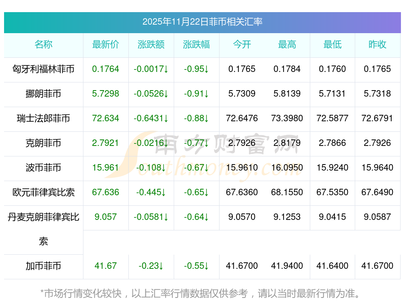The image size is (405, 306).
Task: Select the 最新价 column header
Action: coord(106,44)
